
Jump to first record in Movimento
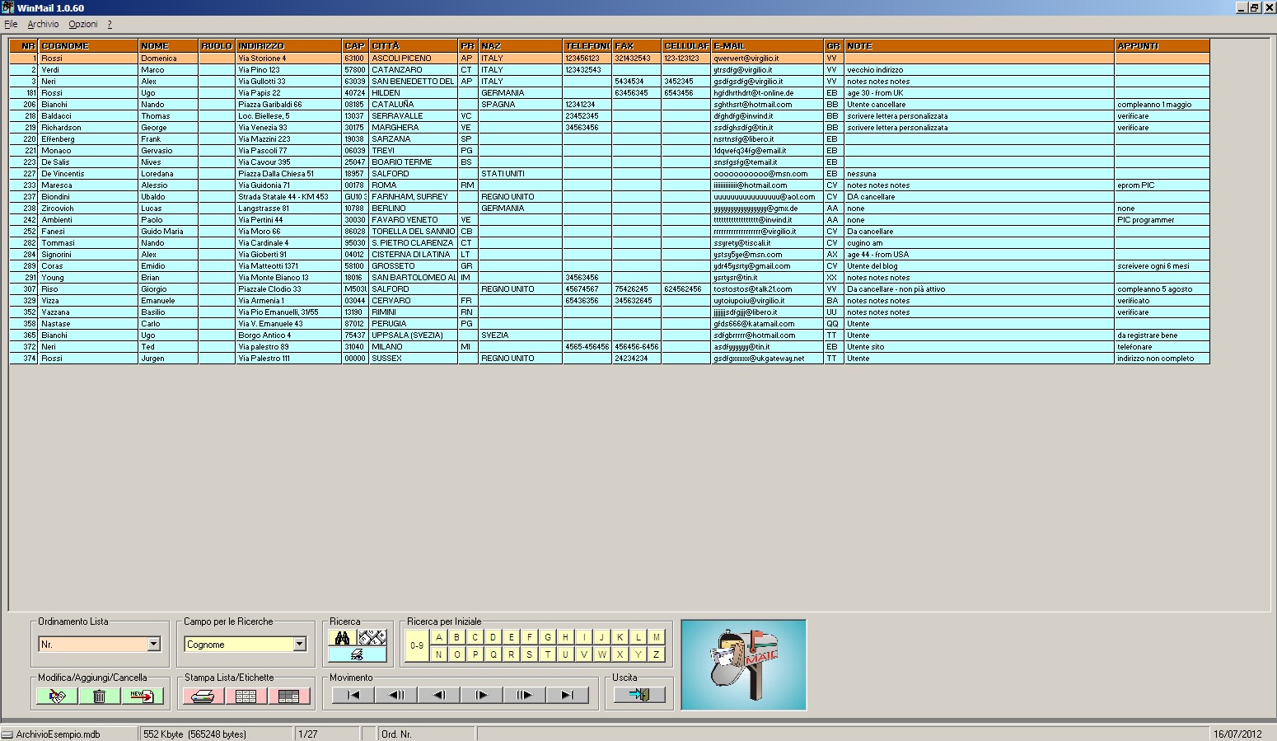tap(353, 695)
